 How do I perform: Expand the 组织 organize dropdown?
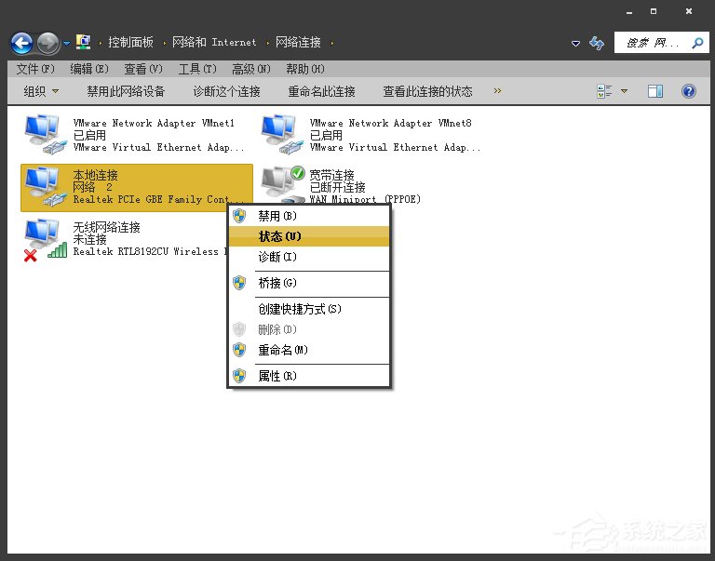pyautogui.click(x=41, y=91)
